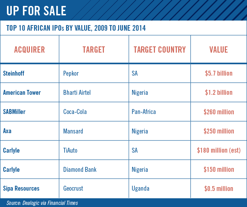This screenshot has height=207, width=247.
Task: Select the Mansard target cell
Action: tap(74, 131)
